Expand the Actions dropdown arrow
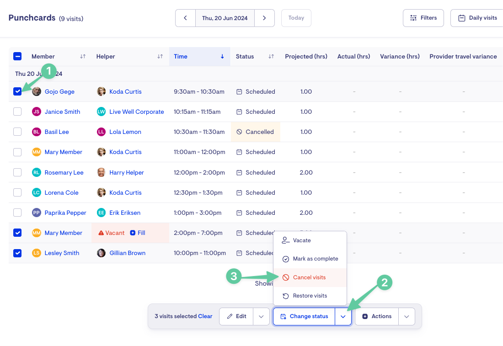Viewport: 503px width, 346px height. point(407,316)
